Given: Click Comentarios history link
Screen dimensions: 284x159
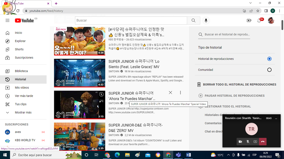Looking at the screenshot, I should pyautogui.click(x=213, y=123).
